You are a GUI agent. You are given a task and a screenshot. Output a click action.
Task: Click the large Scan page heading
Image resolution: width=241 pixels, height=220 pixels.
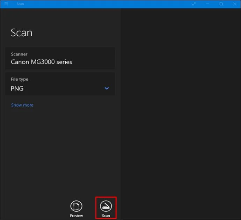pos(22,33)
